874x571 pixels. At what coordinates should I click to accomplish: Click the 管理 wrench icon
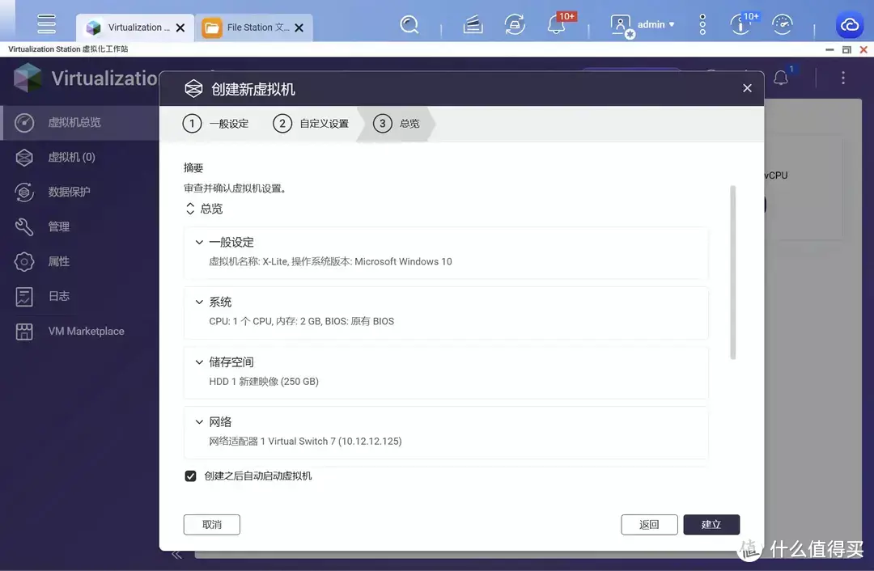[24, 226]
